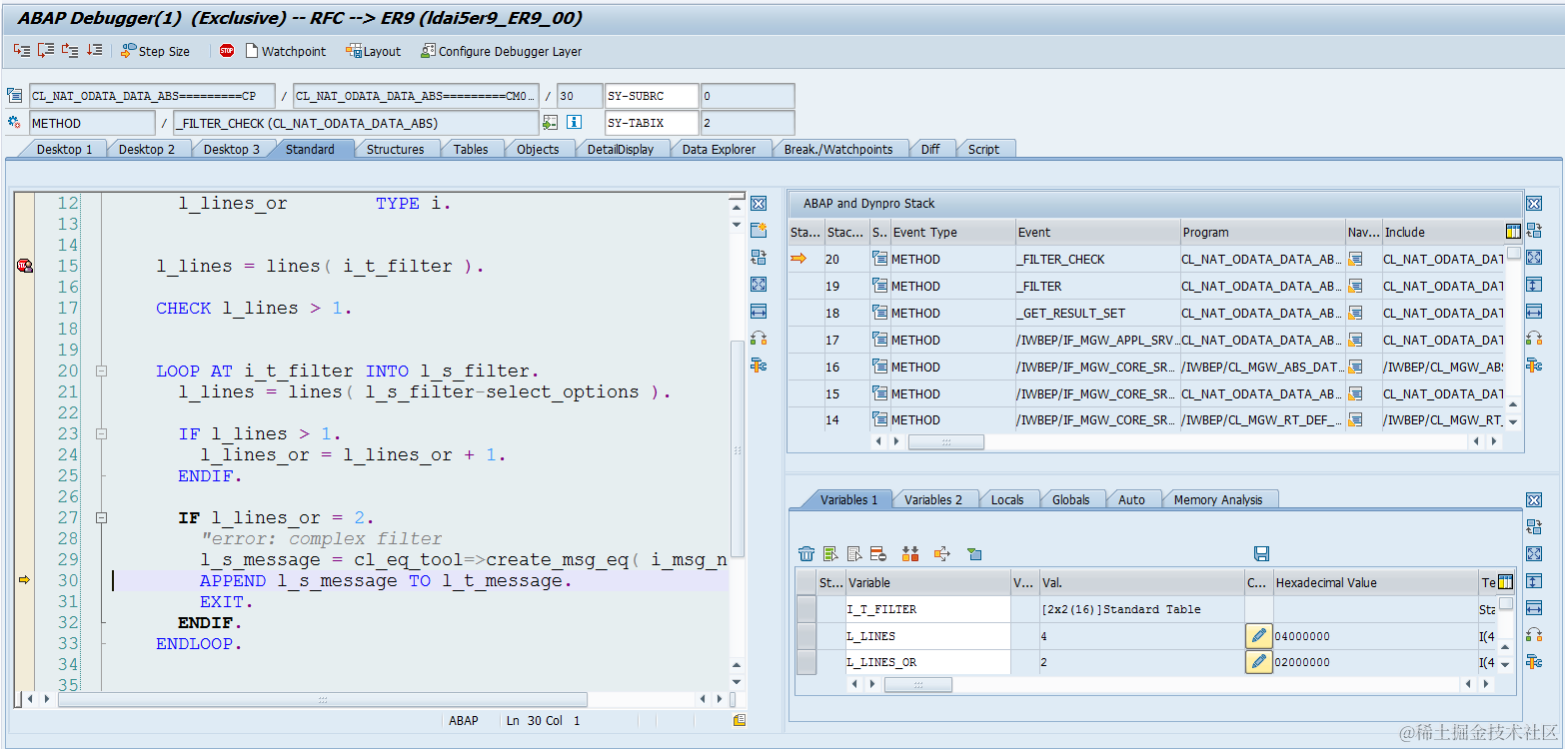
Task: Open the Structures tab
Action: (395, 149)
